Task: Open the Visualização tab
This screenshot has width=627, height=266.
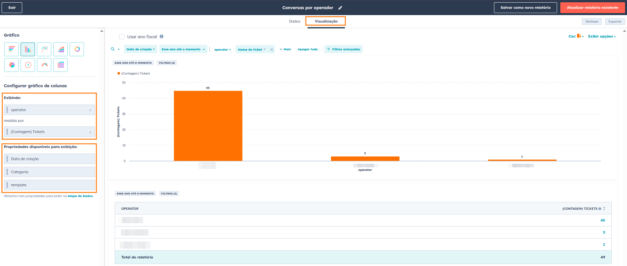Action: click(326, 21)
